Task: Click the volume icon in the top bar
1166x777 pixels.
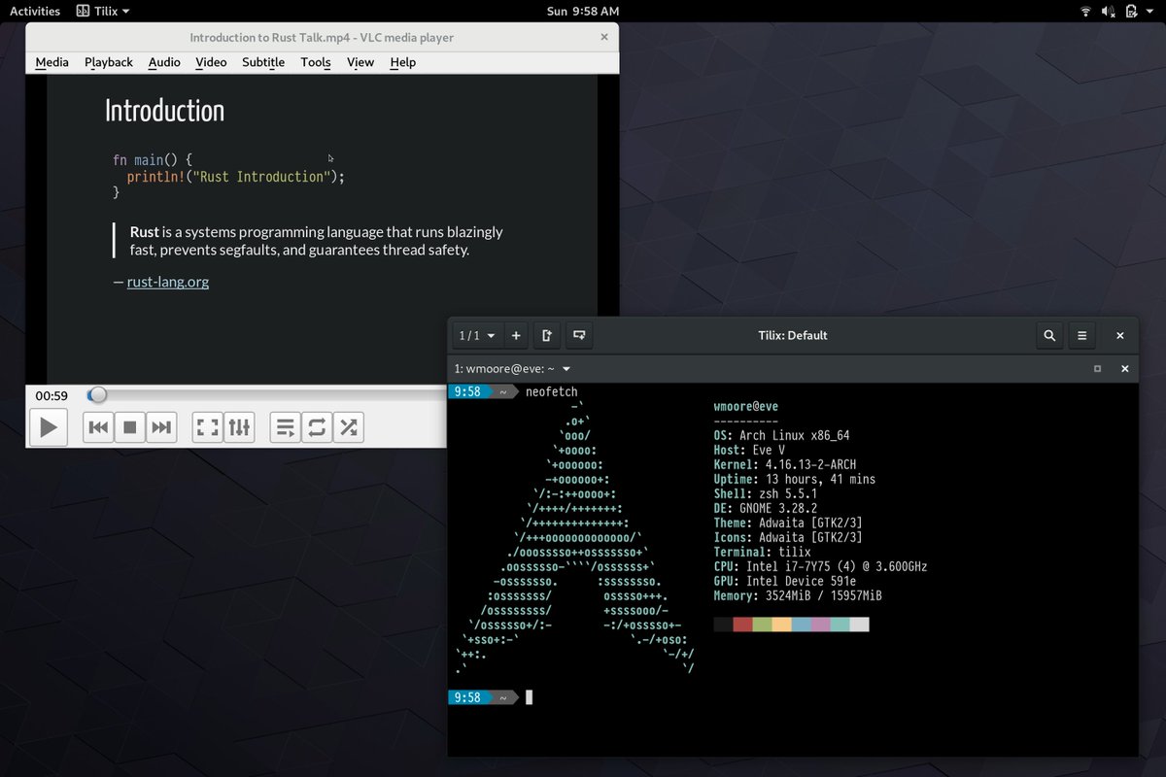Action: point(1109,12)
